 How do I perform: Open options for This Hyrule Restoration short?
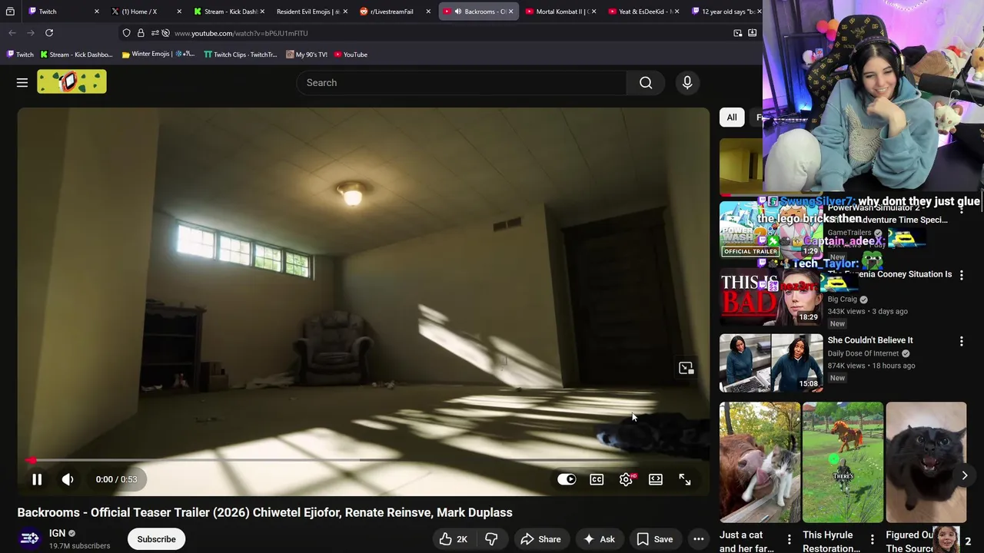872,539
